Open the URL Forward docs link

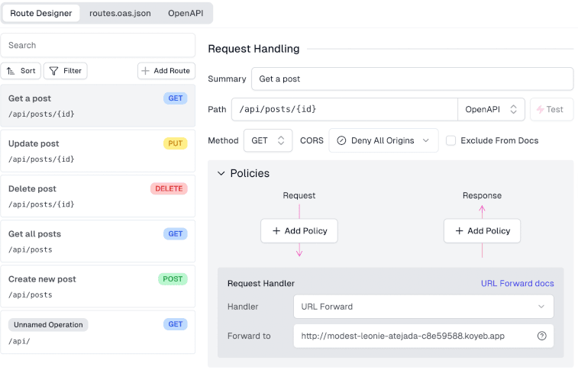(x=517, y=283)
